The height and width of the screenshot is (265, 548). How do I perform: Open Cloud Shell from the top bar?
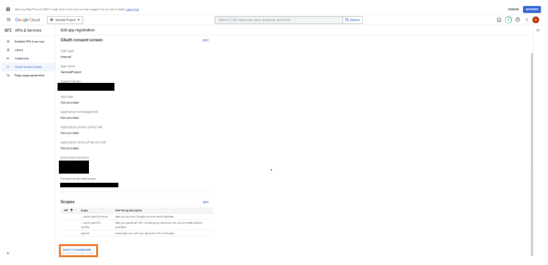pyautogui.click(x=499, y=20)
